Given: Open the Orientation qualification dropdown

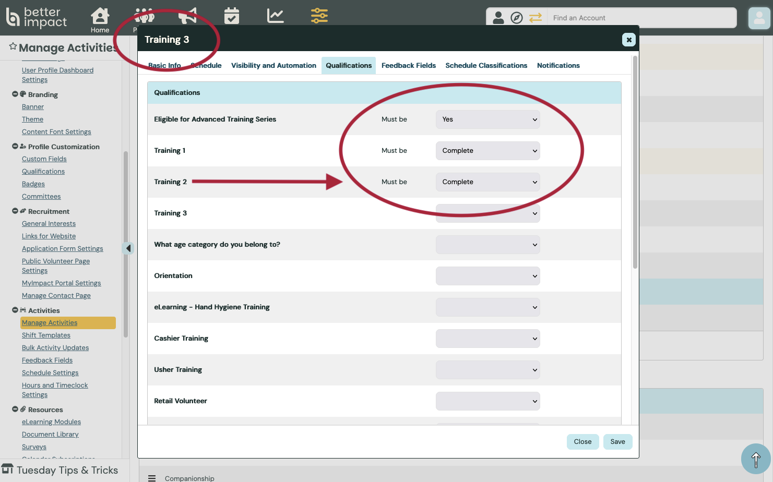Looking at the screenshot, I should tap(487, 276).
